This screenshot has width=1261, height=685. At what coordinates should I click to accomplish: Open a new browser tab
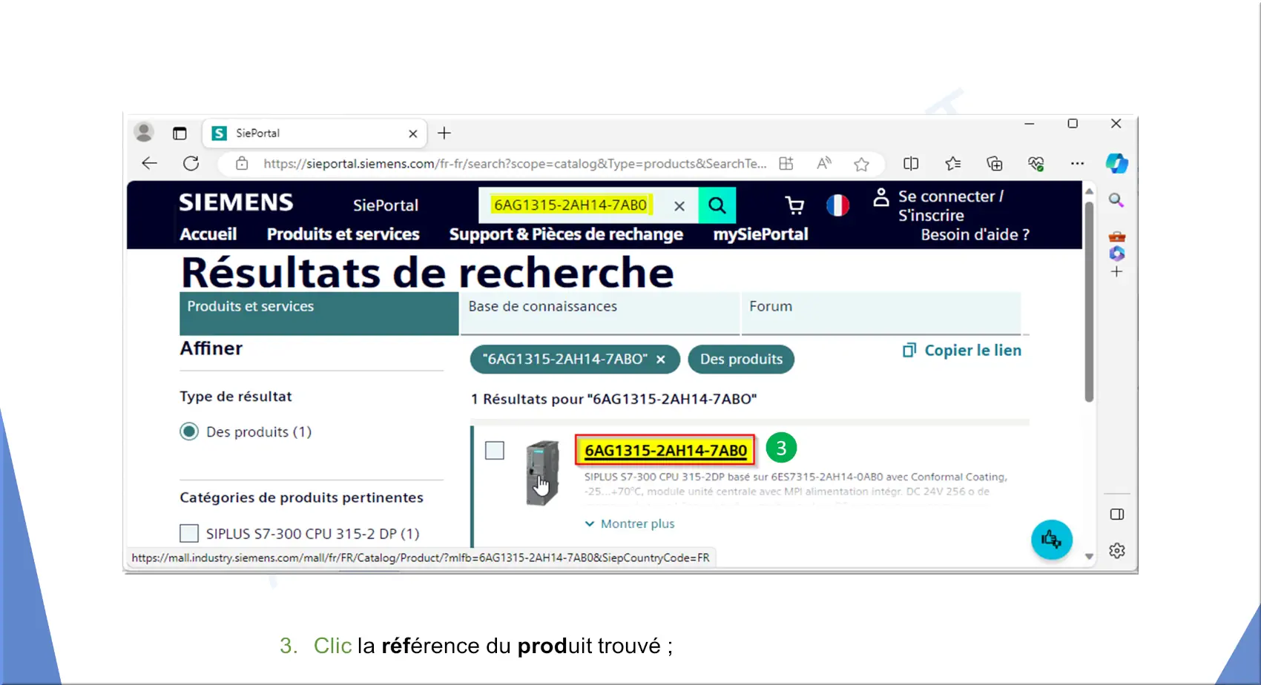tap(444, 133)
